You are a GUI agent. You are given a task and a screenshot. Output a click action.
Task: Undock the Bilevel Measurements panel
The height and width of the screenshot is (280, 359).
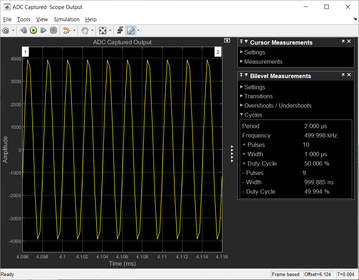tap(343, 75)
